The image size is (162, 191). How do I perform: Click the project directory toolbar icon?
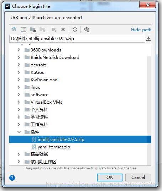[33, 29]
